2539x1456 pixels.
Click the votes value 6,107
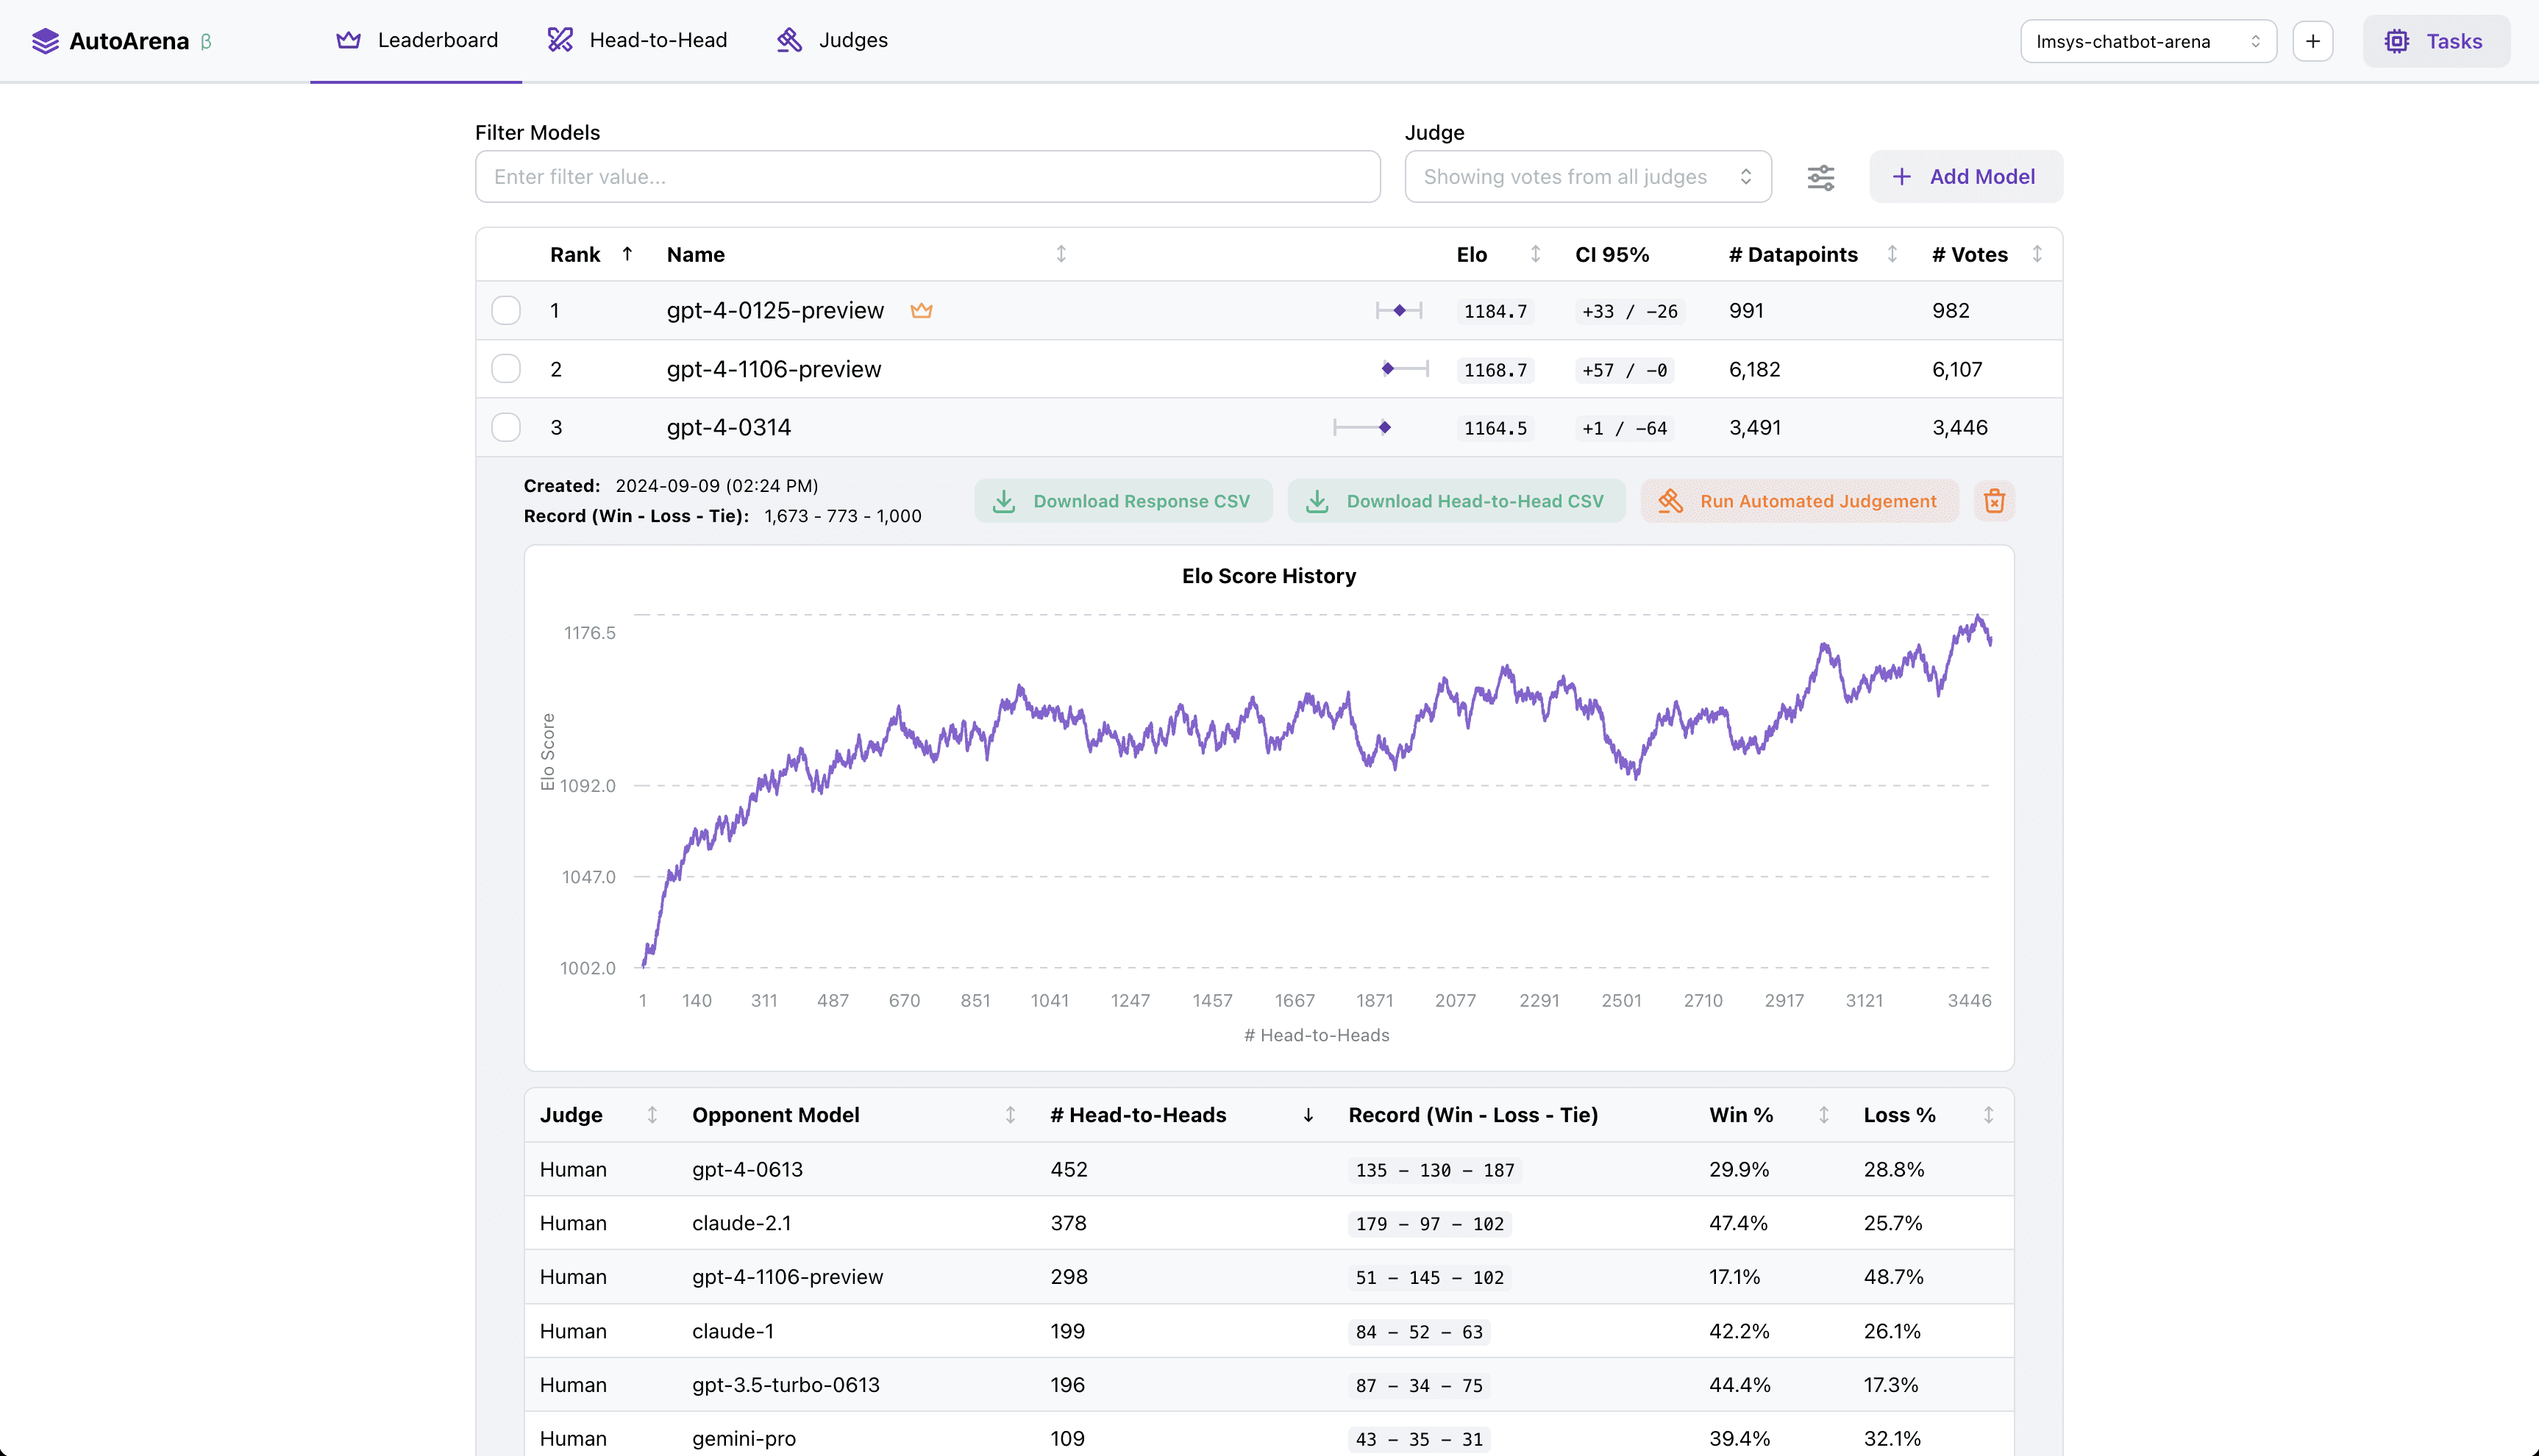point(1957,370)
